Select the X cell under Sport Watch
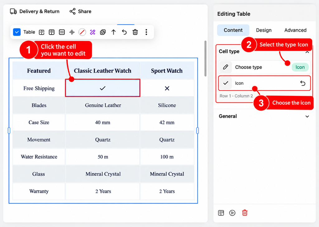Image resolution: width=319 pixels, height=227 pixels. pyautogui.click(x=167, y=88)
